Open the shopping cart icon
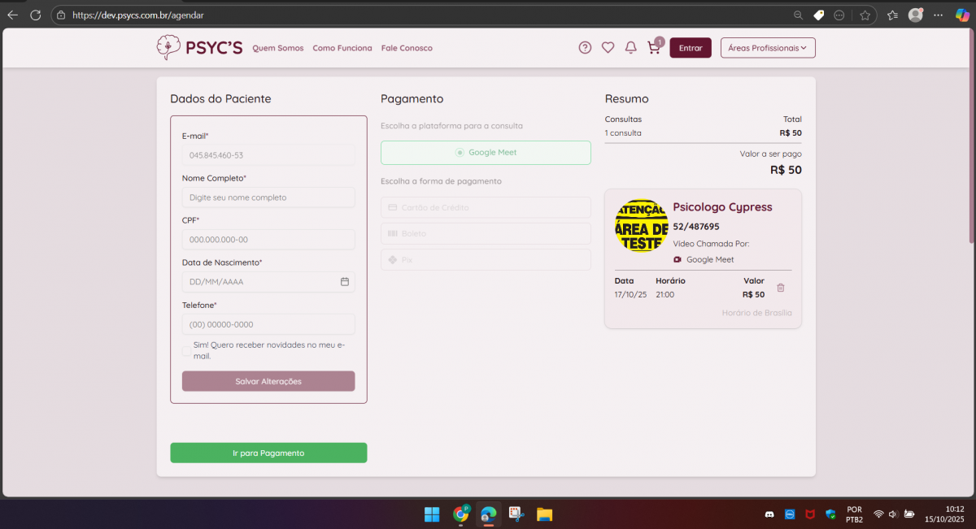Image resolution: width=976 pixels, height=529 pixels. 653,48
